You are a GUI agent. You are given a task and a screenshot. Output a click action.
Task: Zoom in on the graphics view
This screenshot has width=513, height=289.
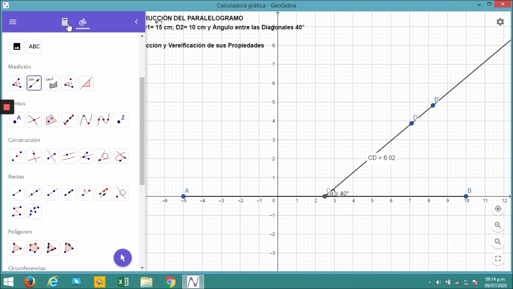pyautogui.click(x=498, y=225)
